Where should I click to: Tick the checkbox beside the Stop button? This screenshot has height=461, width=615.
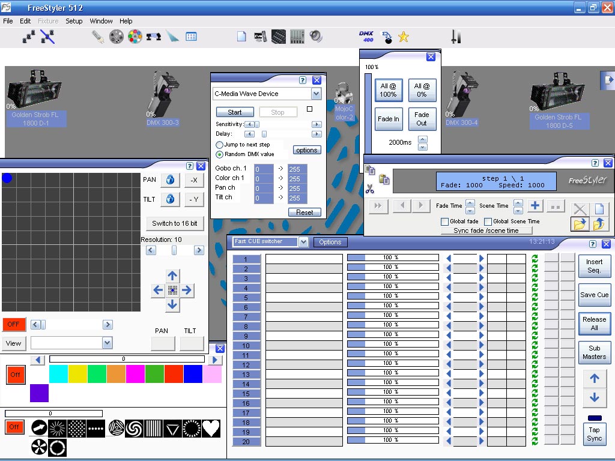pos(309,109)
